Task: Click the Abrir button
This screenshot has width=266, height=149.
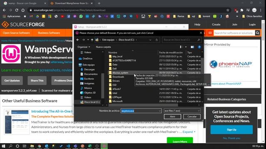Action: [x=172, y=117]
